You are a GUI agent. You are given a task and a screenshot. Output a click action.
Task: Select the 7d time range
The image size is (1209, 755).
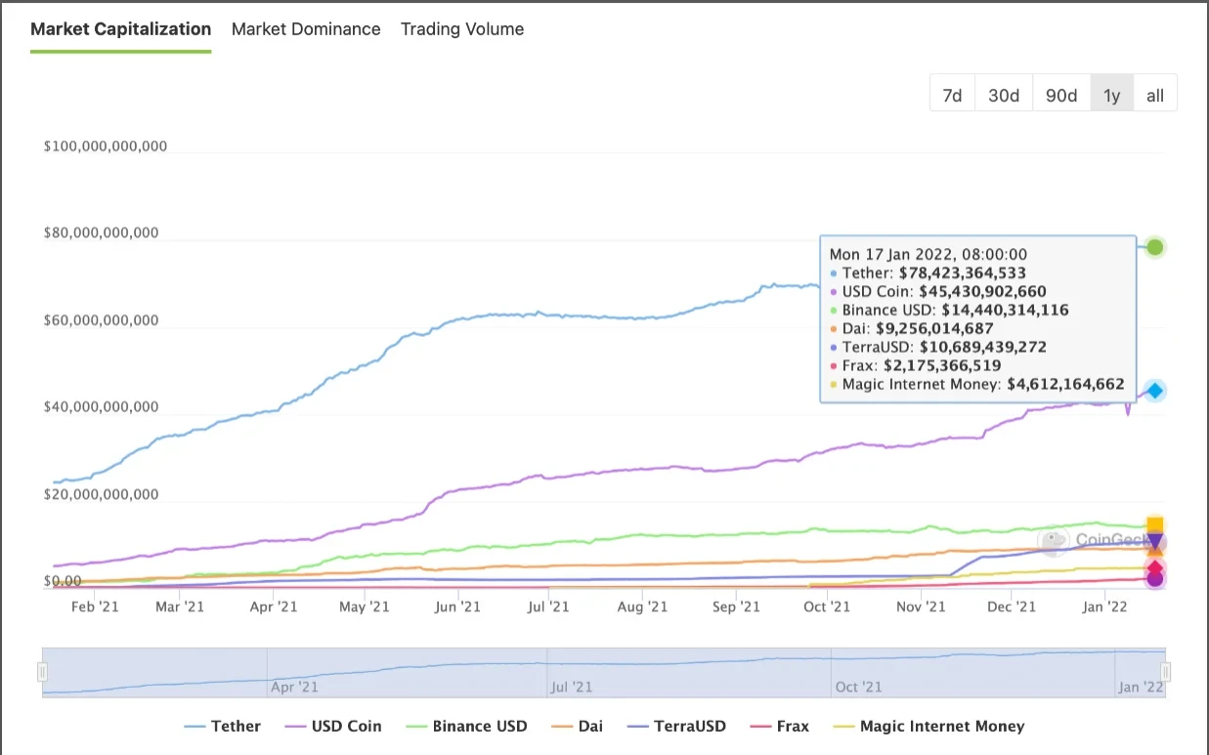pyautogui.click(x=952, y=95)
